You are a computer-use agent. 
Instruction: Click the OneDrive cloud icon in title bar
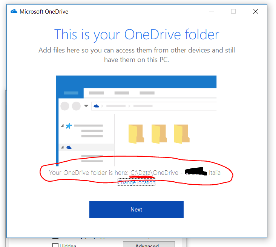pyautogui.click(x=14, y=11)
